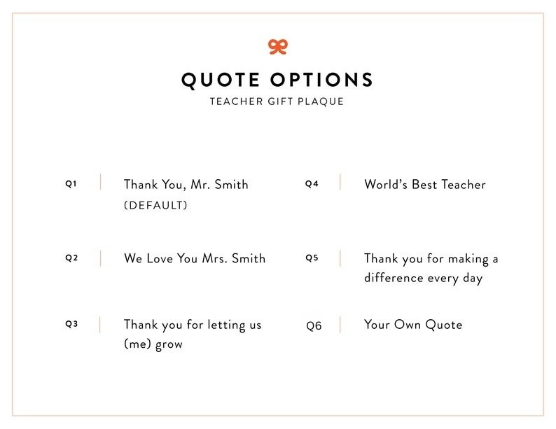Click the divider line beside Q6
The height and width of the screenshot is (429, 556).
[340, 324]
